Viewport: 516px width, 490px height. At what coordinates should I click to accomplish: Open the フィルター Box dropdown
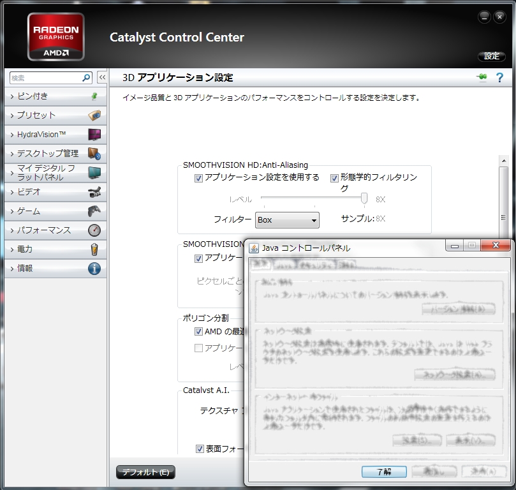287,220
